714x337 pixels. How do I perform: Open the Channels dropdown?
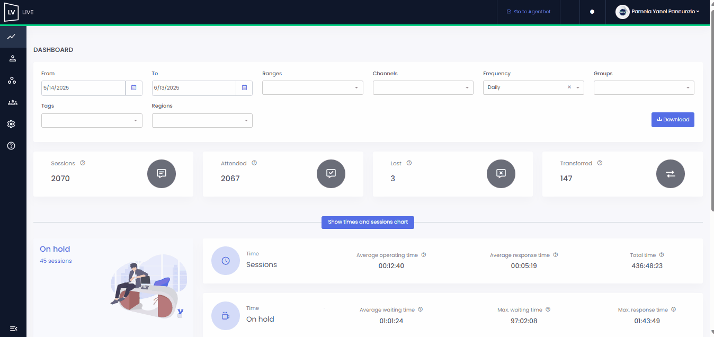(x=423, y=88)
